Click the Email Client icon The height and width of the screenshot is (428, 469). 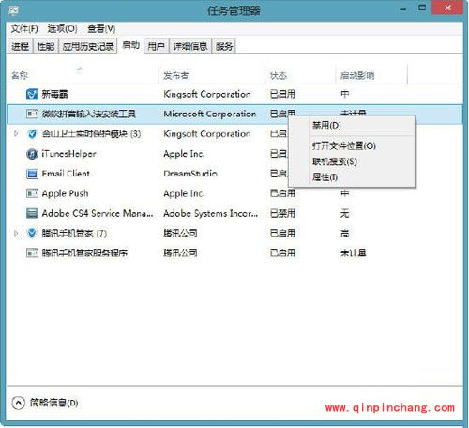pos(32,174)
